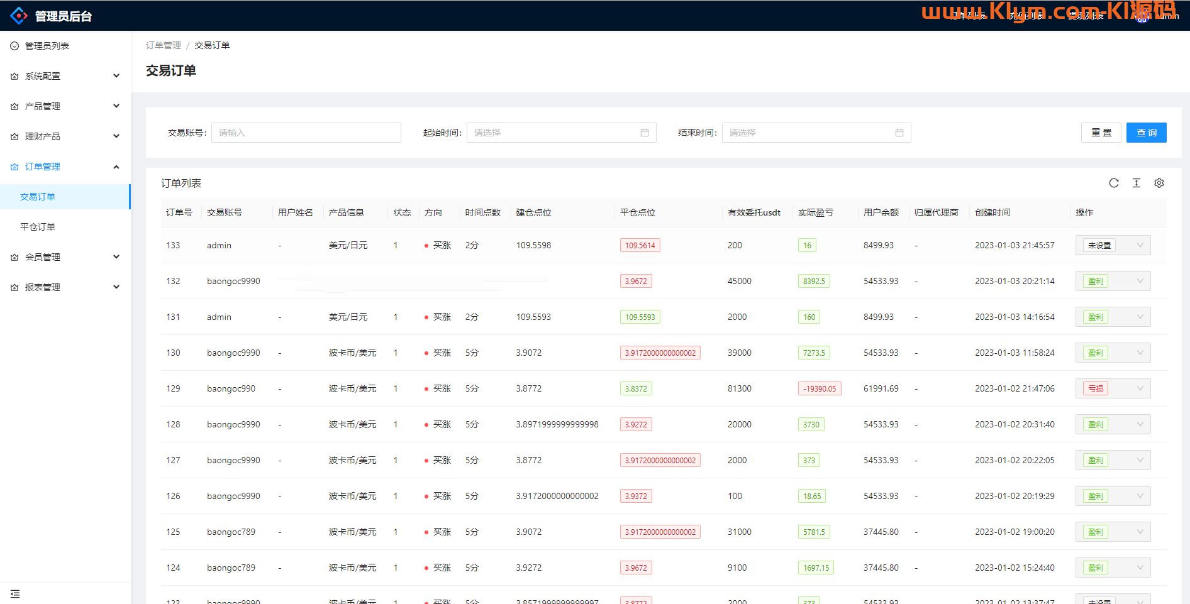Click the 重置 reset button
The height and width of the screenshot is (604, 1190).
point(1101,133)
